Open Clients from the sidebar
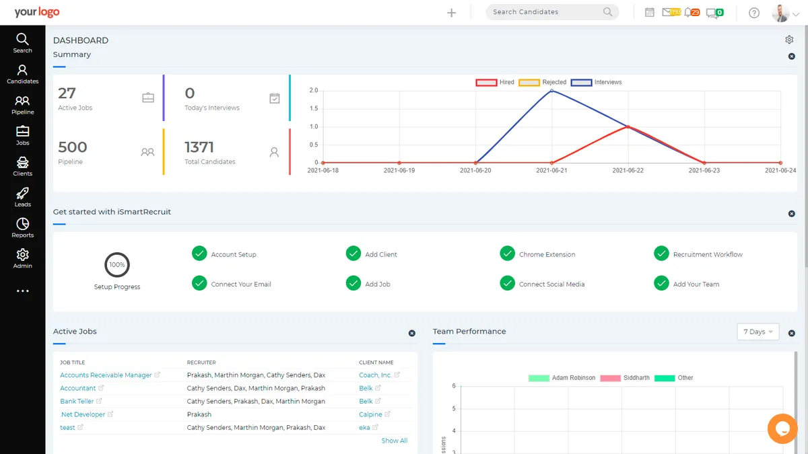 click(22, 166)
